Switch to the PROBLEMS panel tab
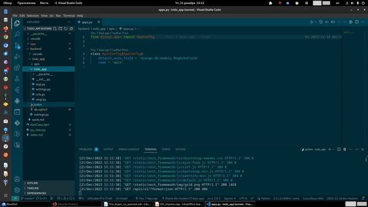The width and height of the screenshot is (368, 207). coord(86,149)
